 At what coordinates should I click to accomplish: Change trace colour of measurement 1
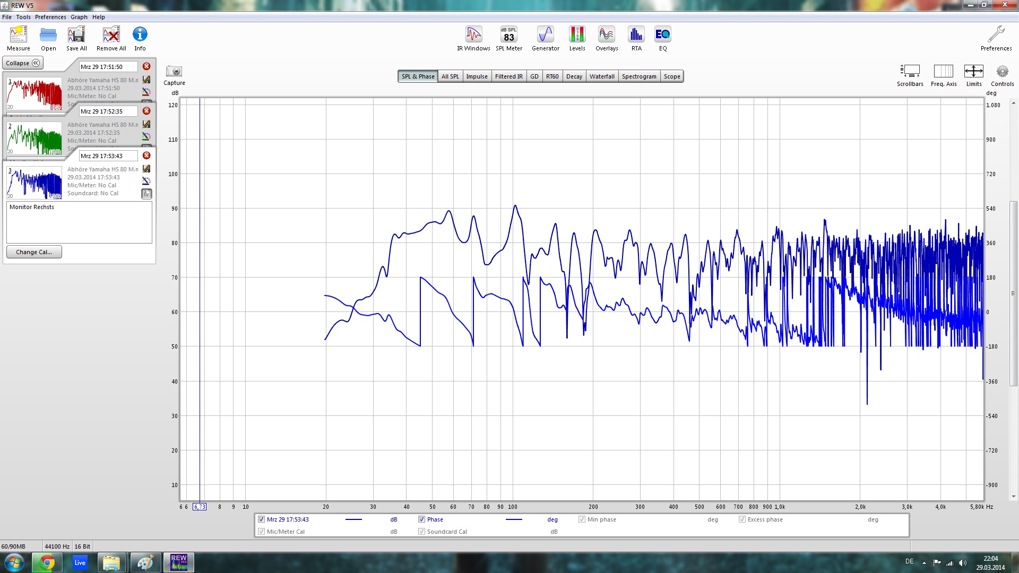click(x=146, y=92)
